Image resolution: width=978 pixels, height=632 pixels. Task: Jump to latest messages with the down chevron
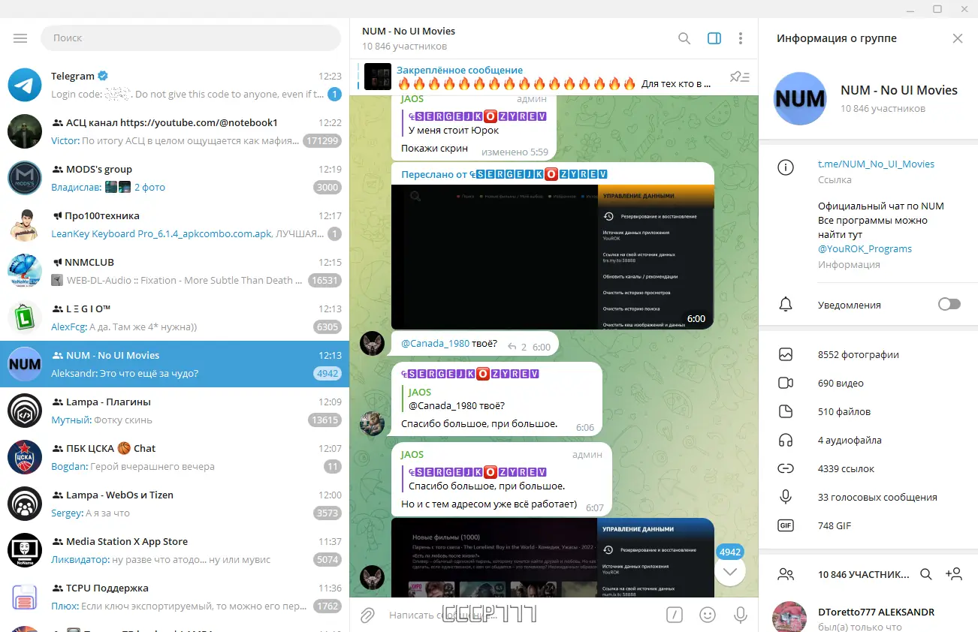coord(729,572)
